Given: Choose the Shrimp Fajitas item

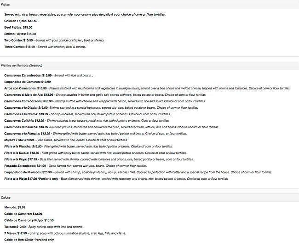Looking at the screenshot, I should tap(20, 34).
